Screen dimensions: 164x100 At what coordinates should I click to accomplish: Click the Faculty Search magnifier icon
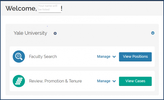click(19, 56)
